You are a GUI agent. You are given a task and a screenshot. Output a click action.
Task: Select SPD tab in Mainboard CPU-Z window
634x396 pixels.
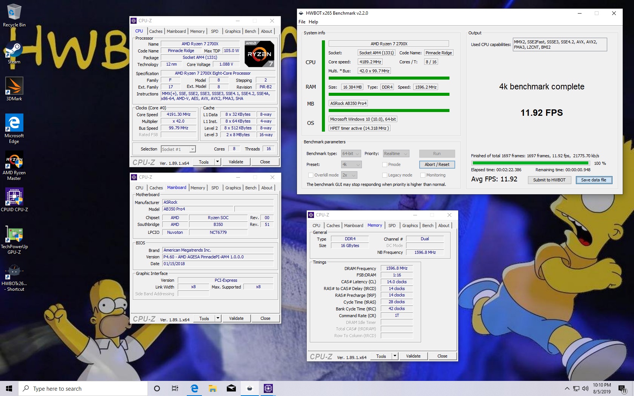[x=215, y=188]
